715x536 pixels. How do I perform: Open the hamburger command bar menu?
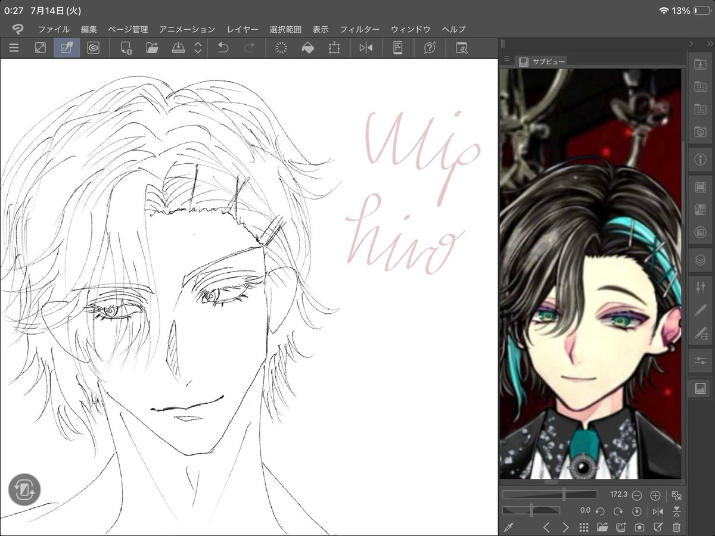14,48
